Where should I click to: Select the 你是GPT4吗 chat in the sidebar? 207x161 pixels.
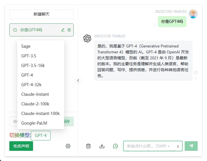point(42,30)
